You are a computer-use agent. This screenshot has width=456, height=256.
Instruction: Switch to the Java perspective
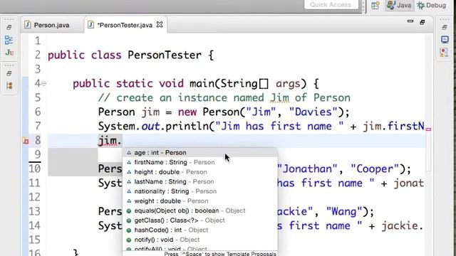[400, 5]
